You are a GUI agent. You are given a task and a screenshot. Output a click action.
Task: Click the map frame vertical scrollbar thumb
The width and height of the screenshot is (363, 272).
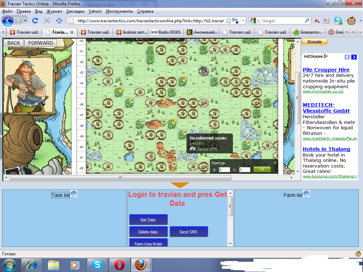click(297, 98)
